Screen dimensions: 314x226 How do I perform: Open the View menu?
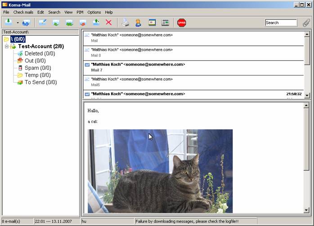click(68, 12)
